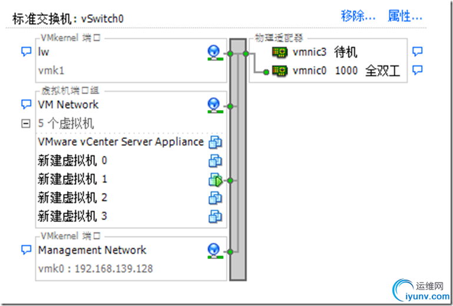Open the 属性... link for vSwitch0
This screenshot has width=453, height=306.
[405, 16]
